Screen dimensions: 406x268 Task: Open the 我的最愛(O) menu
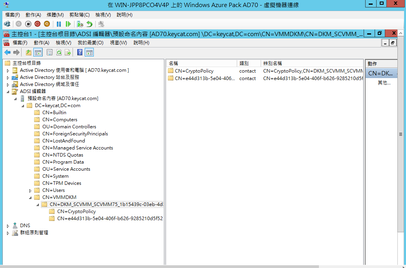pyautogui.click(x=90, y=43)
